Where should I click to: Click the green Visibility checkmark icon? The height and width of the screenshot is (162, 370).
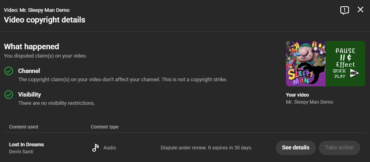[9, 95]
